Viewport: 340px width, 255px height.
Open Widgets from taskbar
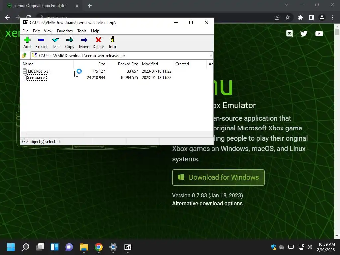pyautogui.click(x=55, y=247)
